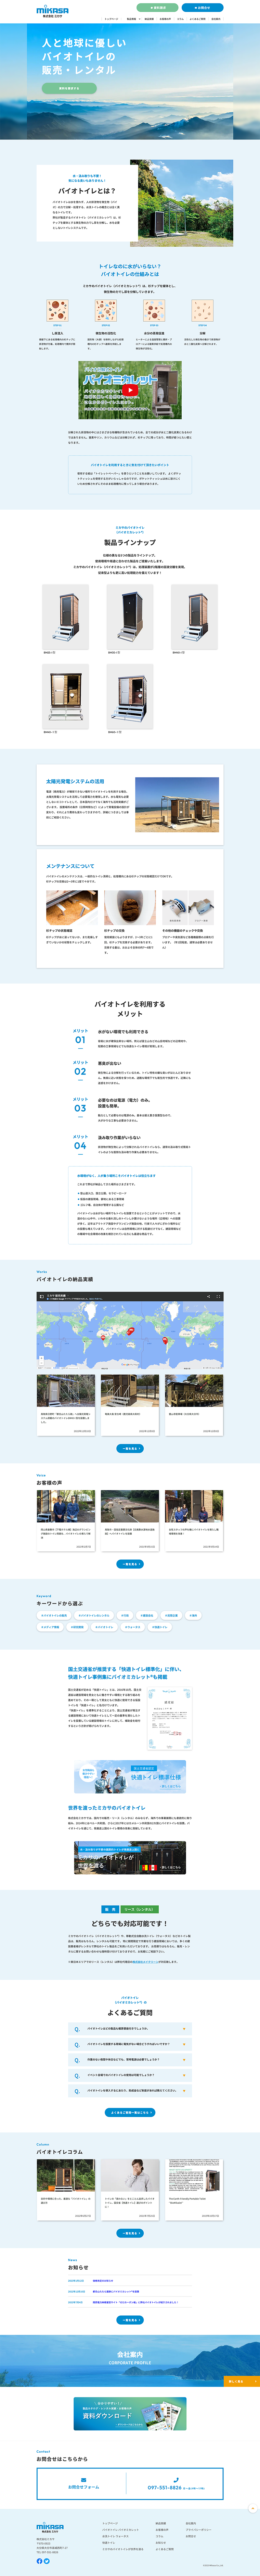
Task: Click the green button under the hero headline
Action: (x=69, y=88)
